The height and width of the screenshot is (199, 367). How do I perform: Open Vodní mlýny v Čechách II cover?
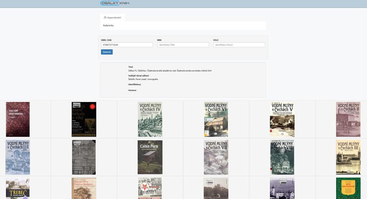[x=348, y=119]
